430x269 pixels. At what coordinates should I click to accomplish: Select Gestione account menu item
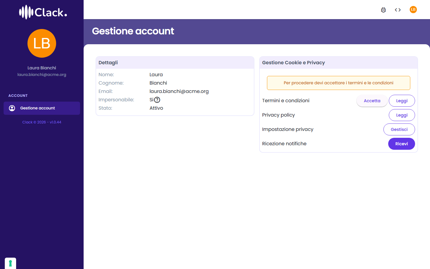coord(42,108)
